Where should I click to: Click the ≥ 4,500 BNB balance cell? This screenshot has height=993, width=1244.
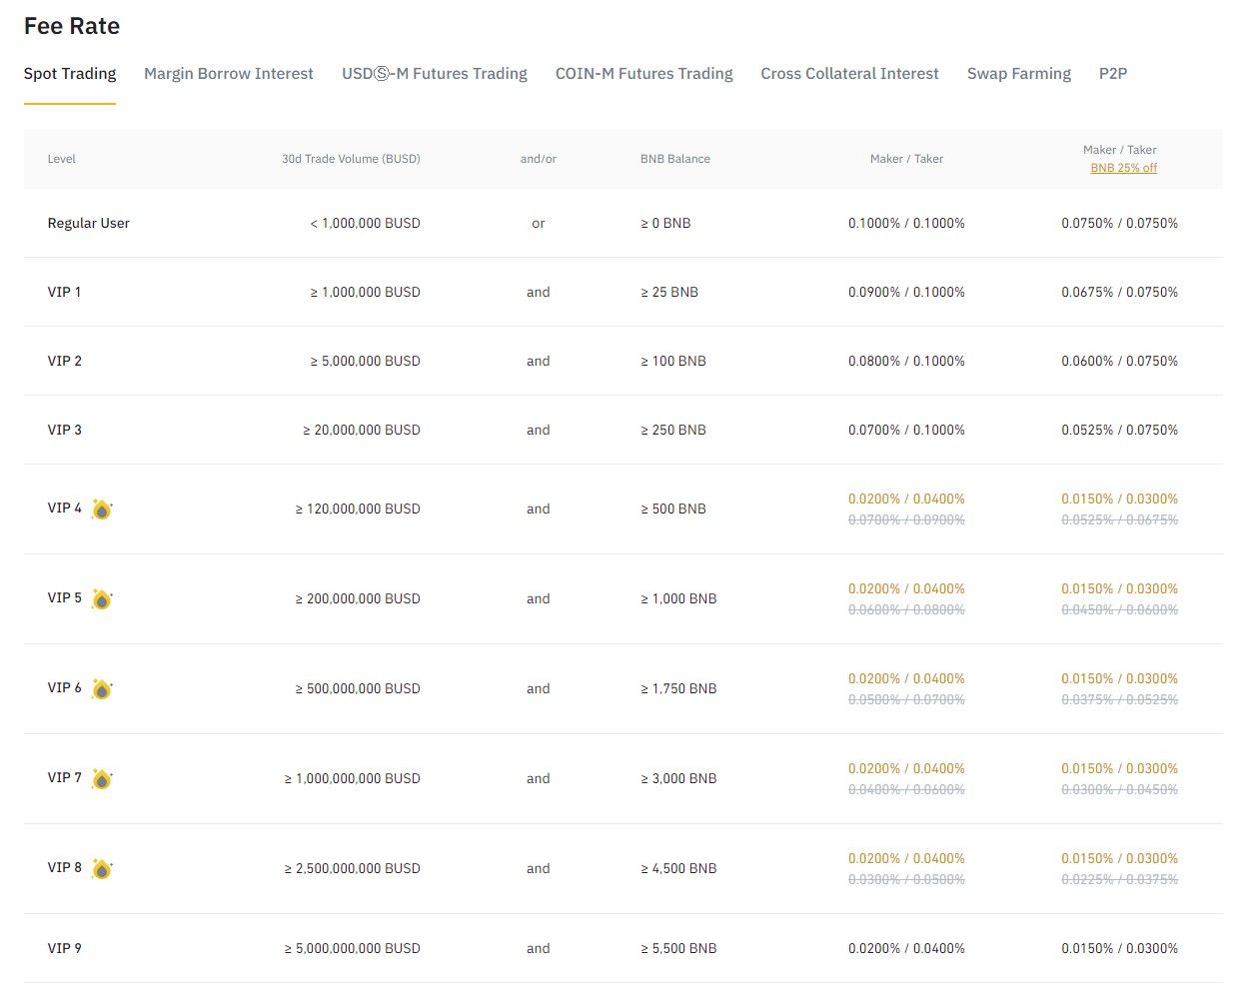coord(678,869)
